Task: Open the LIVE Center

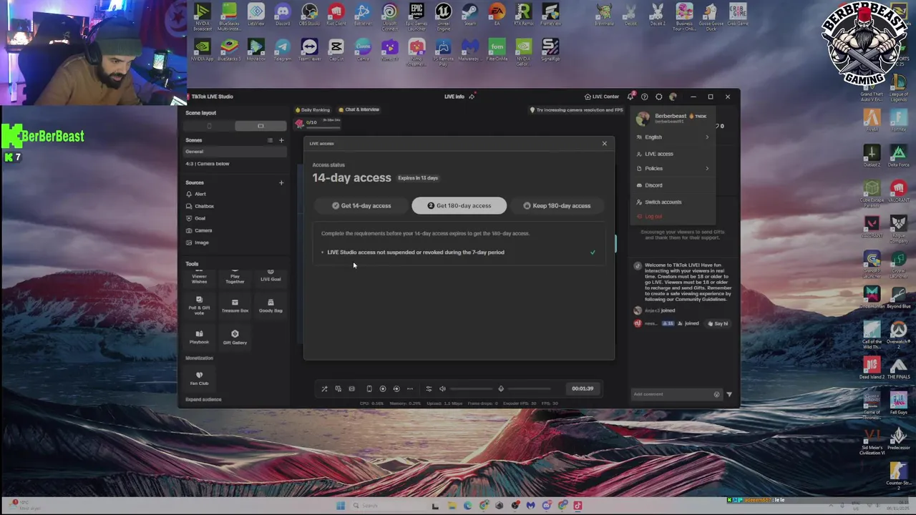Action: pos(602,97)
